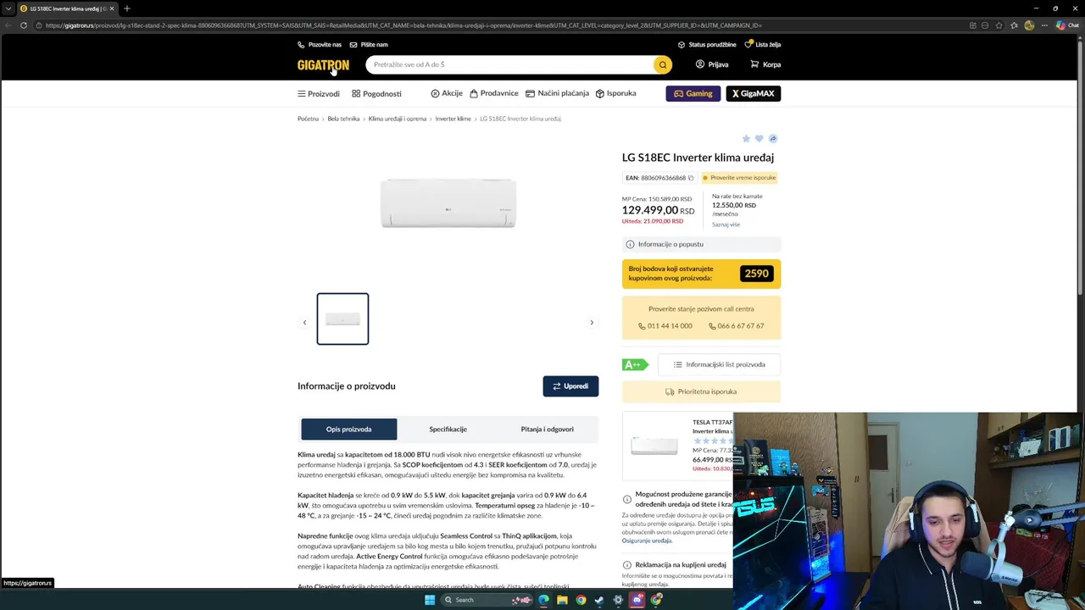Open the browser tab list dropdown
Screen dimensions: 1085x610
[8, 8]
